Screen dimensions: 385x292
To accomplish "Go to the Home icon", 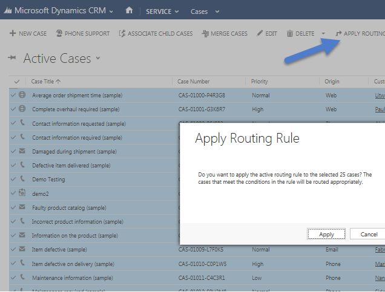I will [x=129, y=10].
